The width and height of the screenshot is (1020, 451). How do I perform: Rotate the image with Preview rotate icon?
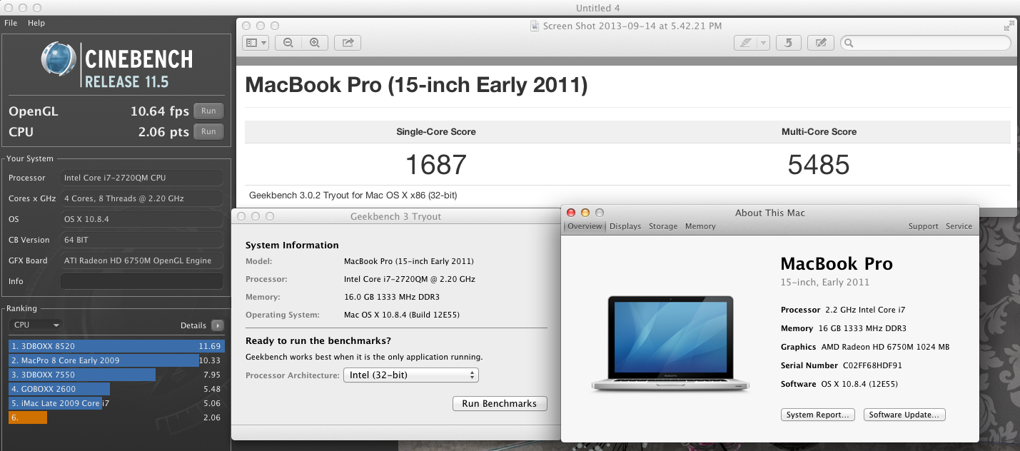(788, 43)
